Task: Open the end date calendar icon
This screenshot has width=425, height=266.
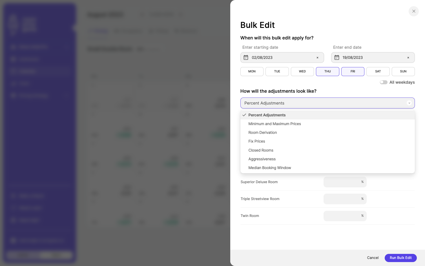Action: coord(337,57)
